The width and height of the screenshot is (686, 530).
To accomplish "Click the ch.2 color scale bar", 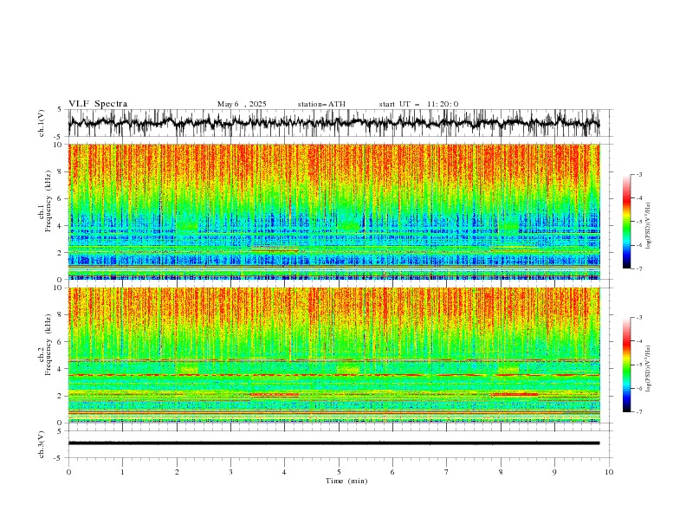I will coord(626,365).
